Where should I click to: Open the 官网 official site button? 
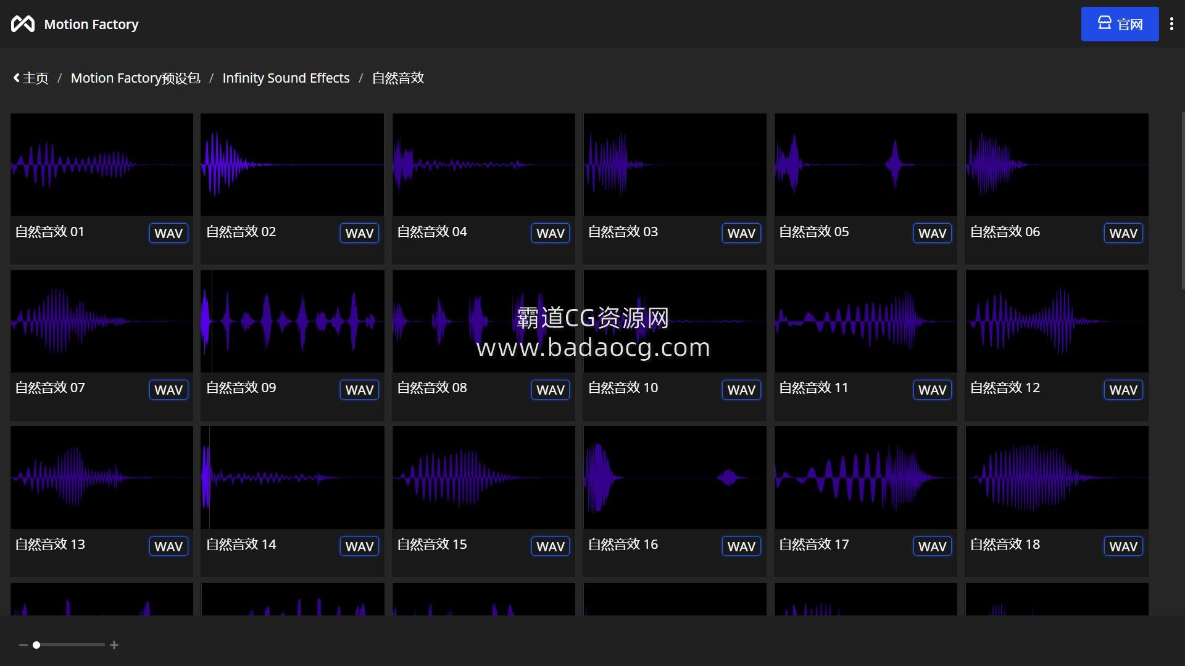pos(1120,24)
